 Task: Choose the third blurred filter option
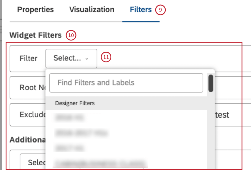(69, 148)
